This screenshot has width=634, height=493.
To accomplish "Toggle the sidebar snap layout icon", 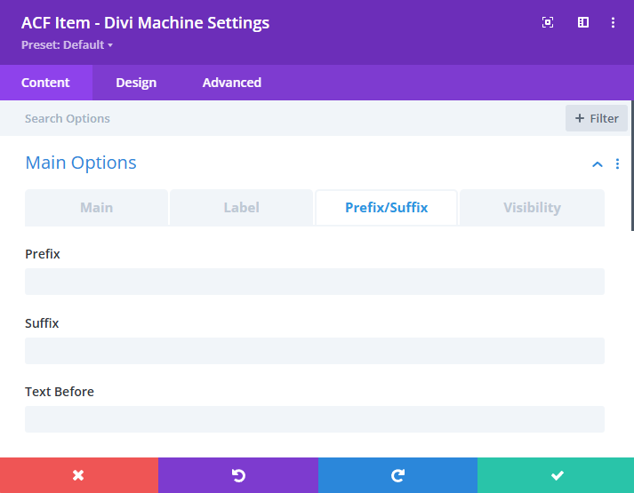I will 583,23.
